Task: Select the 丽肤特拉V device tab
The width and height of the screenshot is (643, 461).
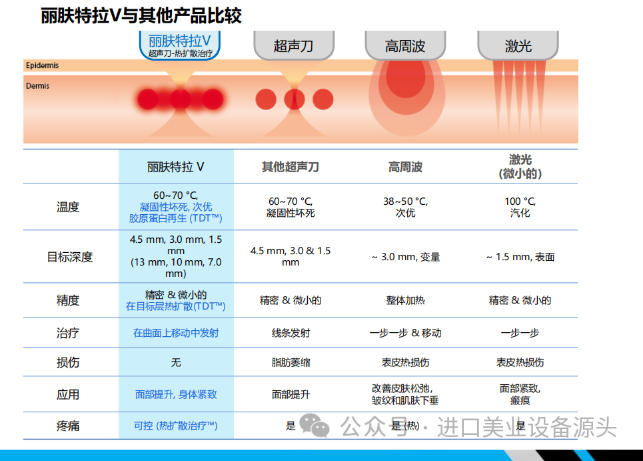Action: click(x=179, y=45)
